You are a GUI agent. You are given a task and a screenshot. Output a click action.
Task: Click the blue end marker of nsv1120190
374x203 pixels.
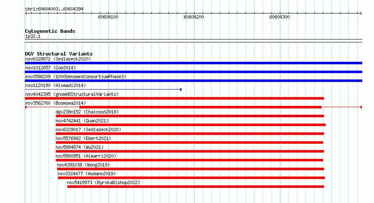181,90
